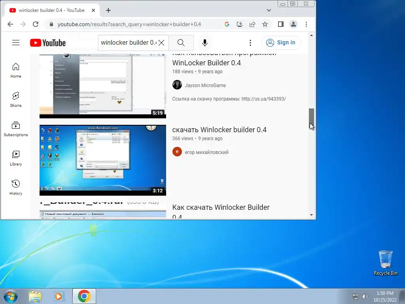Click the volume speaker tray icon

(365, 296)
